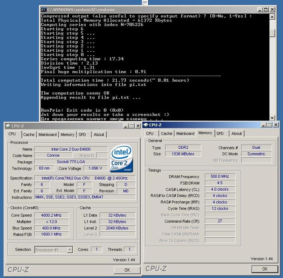
Task: Click the left CPU-Z window title icon
Action: coord(8,126)
